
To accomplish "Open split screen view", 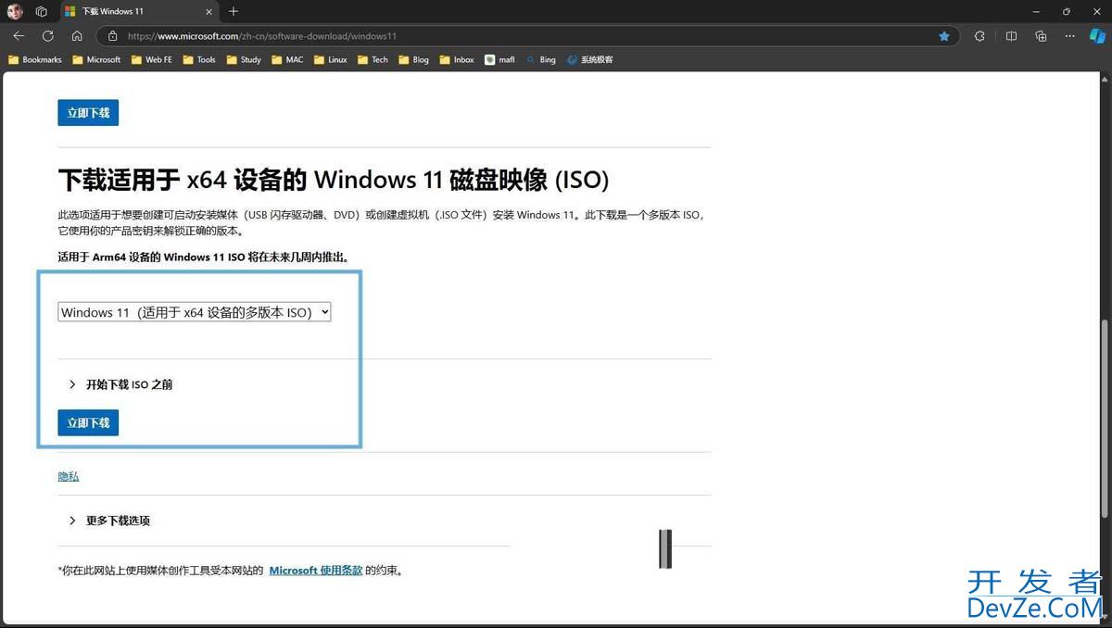I will 1011,36.
